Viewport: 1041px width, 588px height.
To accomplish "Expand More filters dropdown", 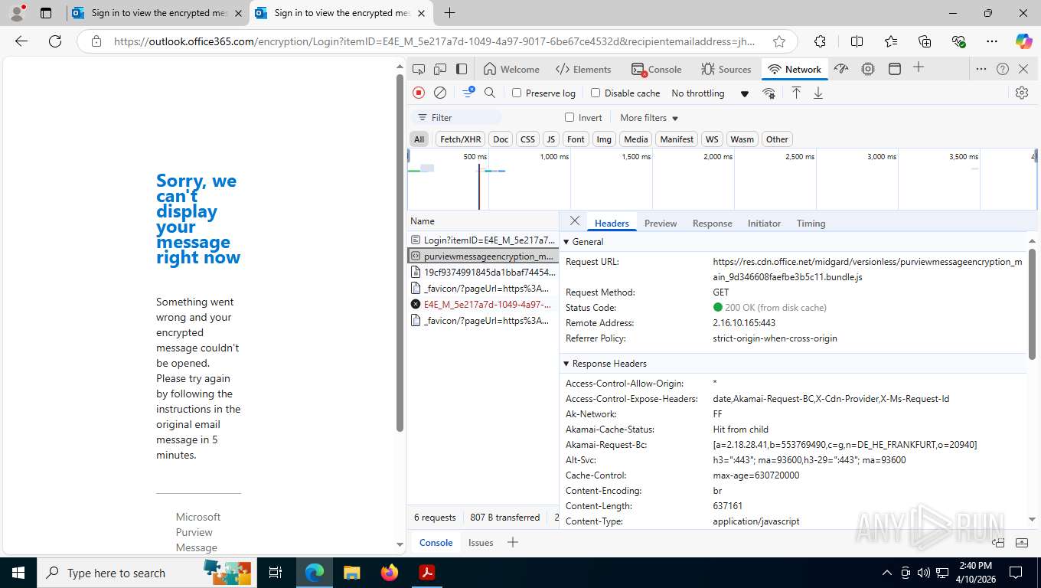I will 649,117.
